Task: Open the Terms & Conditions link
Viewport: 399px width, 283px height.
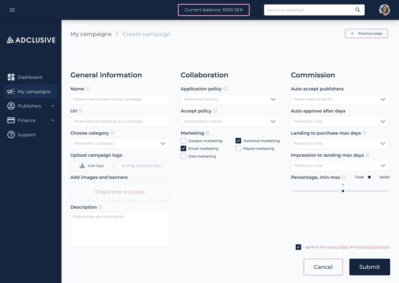Action: 373,247
